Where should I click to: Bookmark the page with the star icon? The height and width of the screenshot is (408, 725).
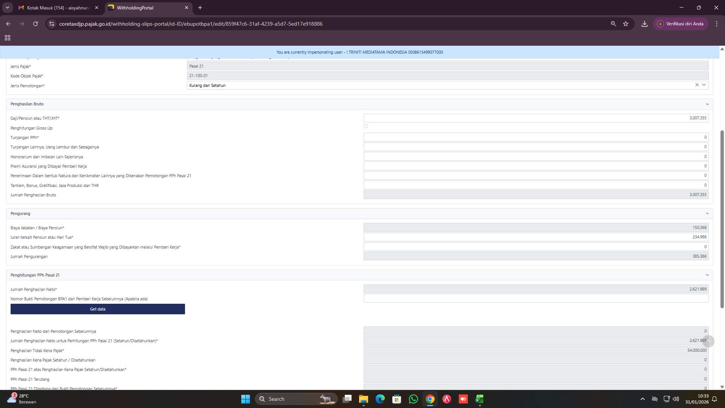pyautogui.click(x=626, y=23)
